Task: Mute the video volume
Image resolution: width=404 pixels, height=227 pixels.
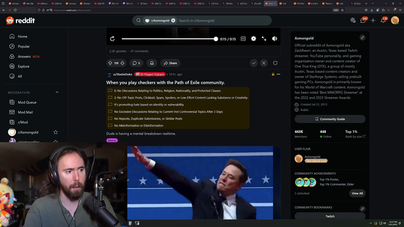Action: [x=275, y=38]
